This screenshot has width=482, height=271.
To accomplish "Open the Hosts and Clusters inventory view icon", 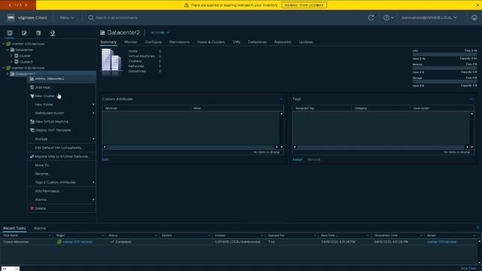I will point(10,33).
